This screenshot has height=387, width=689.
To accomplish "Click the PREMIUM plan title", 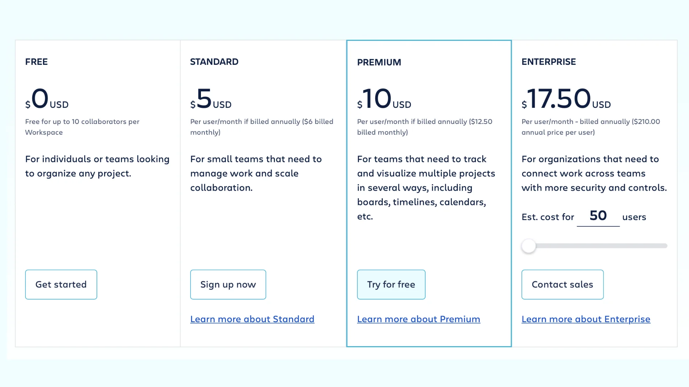I will tap(379, 62).
